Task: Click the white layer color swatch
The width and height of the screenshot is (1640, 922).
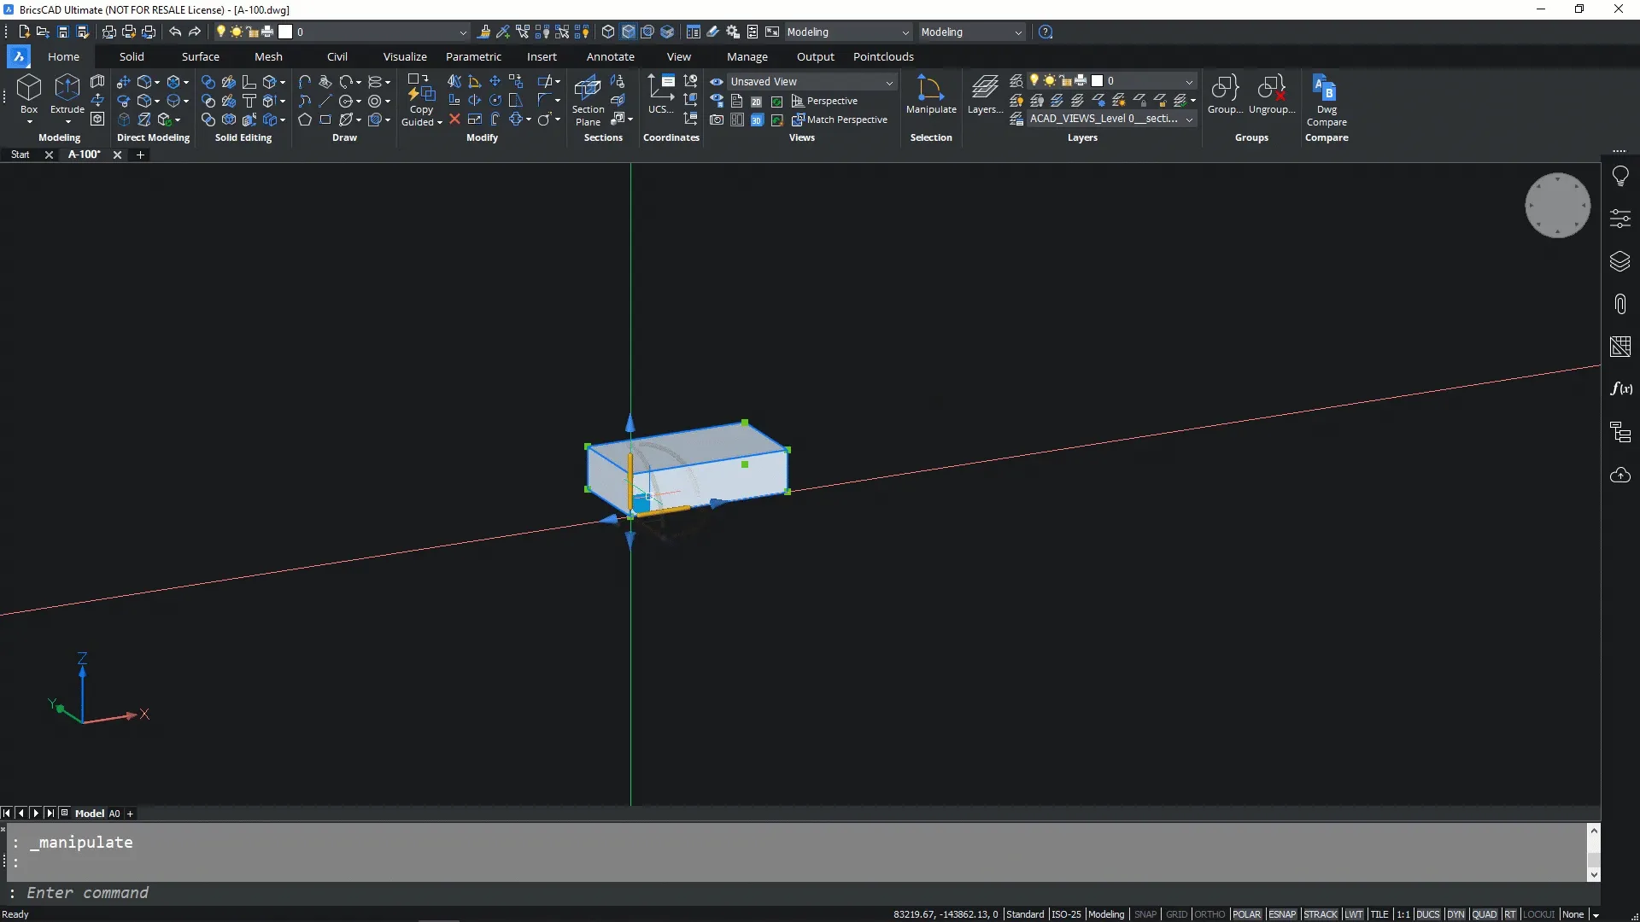Action: tap(1097, 80)
